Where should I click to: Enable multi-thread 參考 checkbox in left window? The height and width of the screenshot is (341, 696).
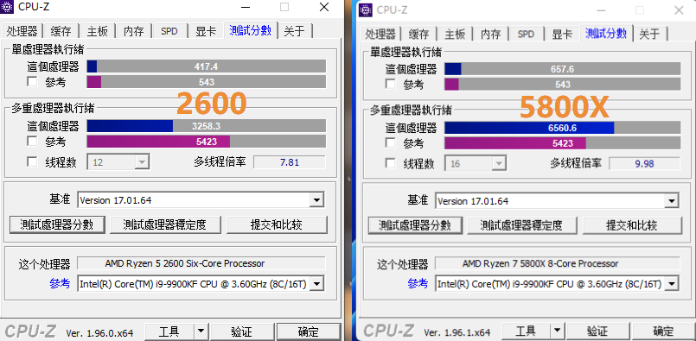32,142
